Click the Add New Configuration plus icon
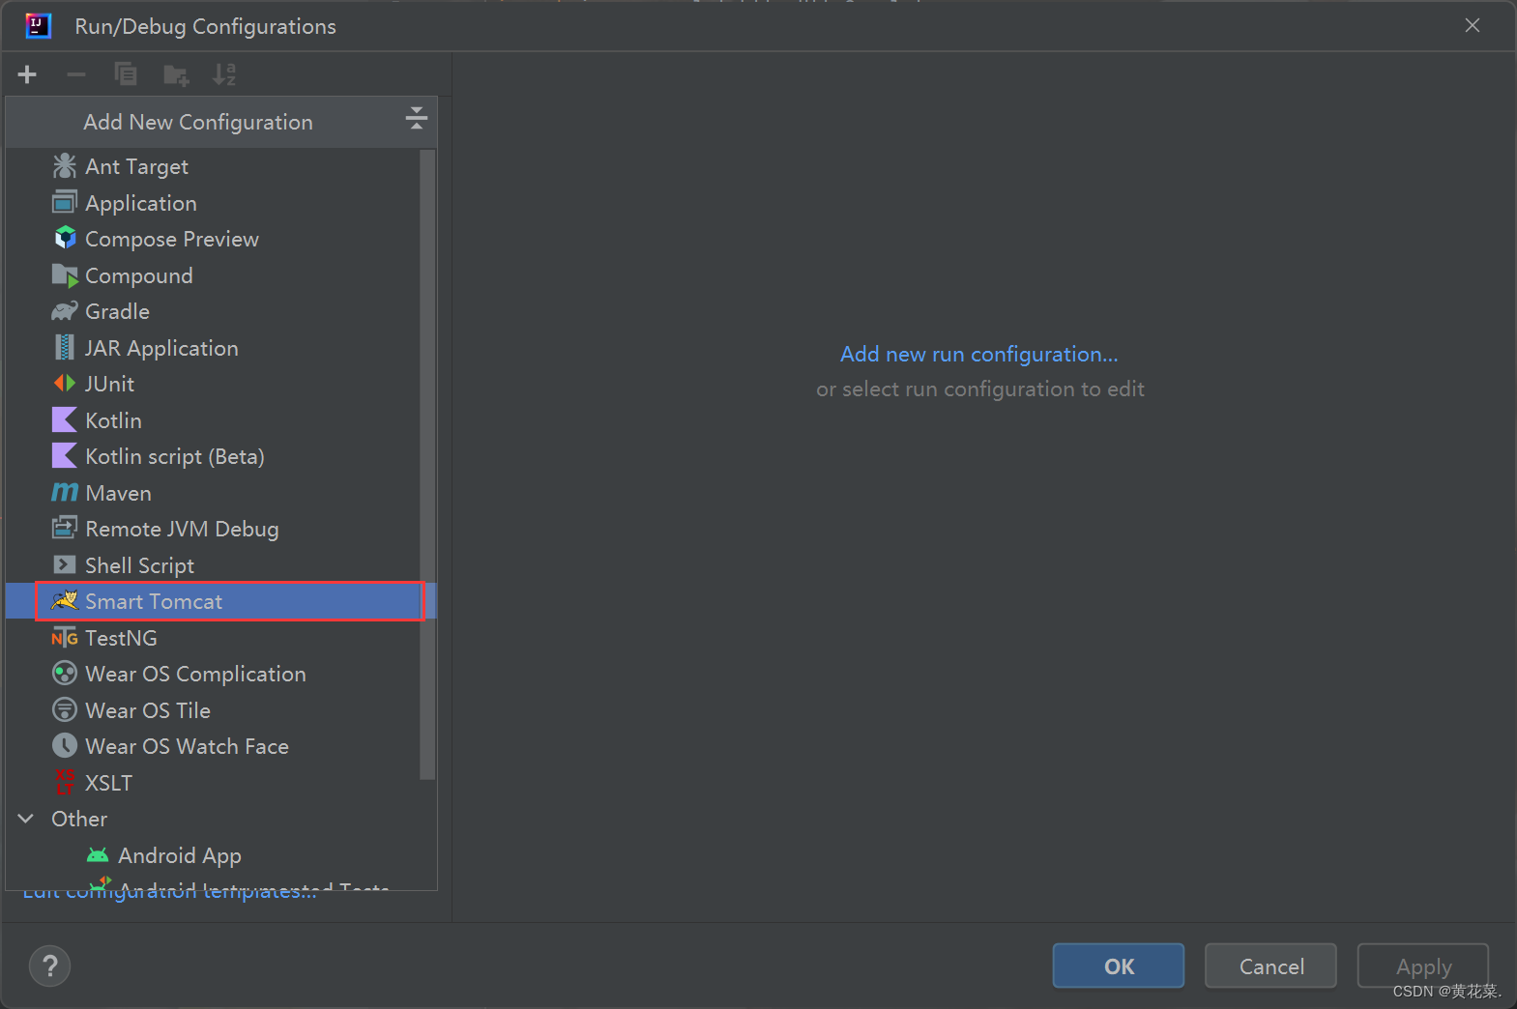Image resolution: width=1517 pixels, height=1009 pixels. pyautogui.click(x=27, y=74)
